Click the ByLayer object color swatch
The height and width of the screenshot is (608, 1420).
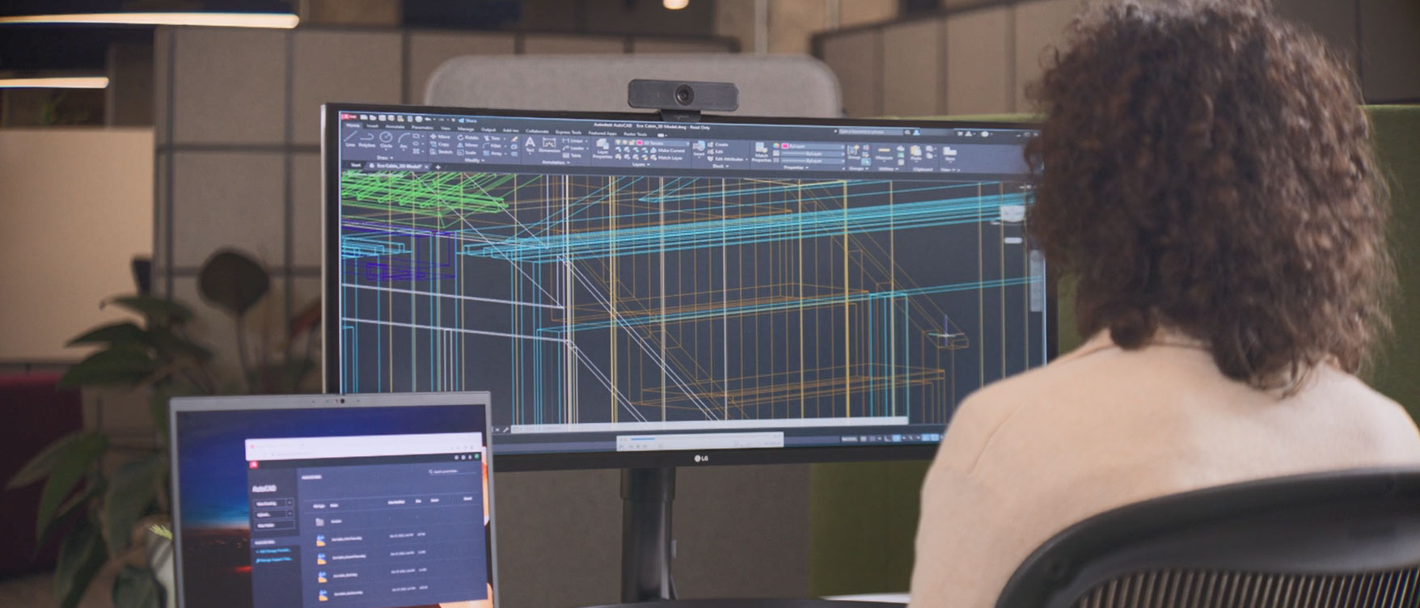pos(784,146)
